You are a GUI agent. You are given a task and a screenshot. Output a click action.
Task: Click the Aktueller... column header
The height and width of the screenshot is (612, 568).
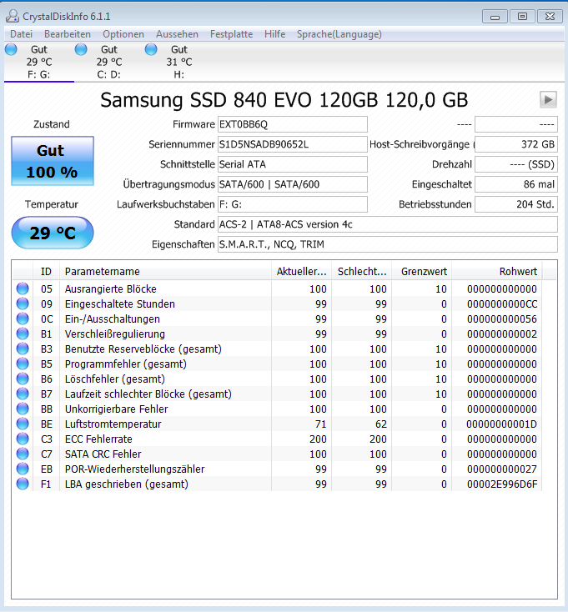(x=301, y=271)
